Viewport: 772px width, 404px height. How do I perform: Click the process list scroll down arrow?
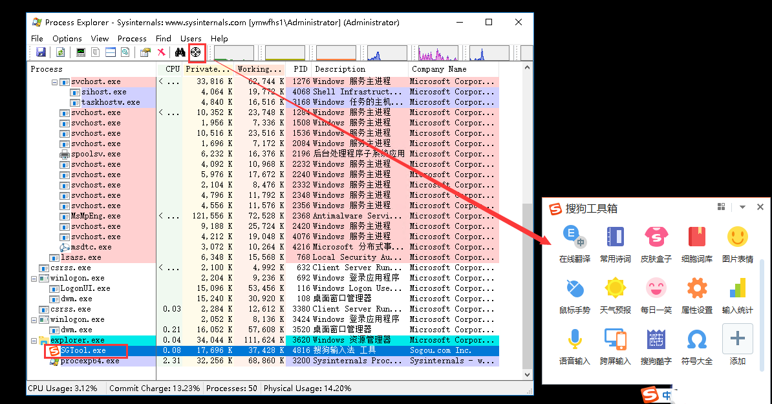click(x=528, y=374)
